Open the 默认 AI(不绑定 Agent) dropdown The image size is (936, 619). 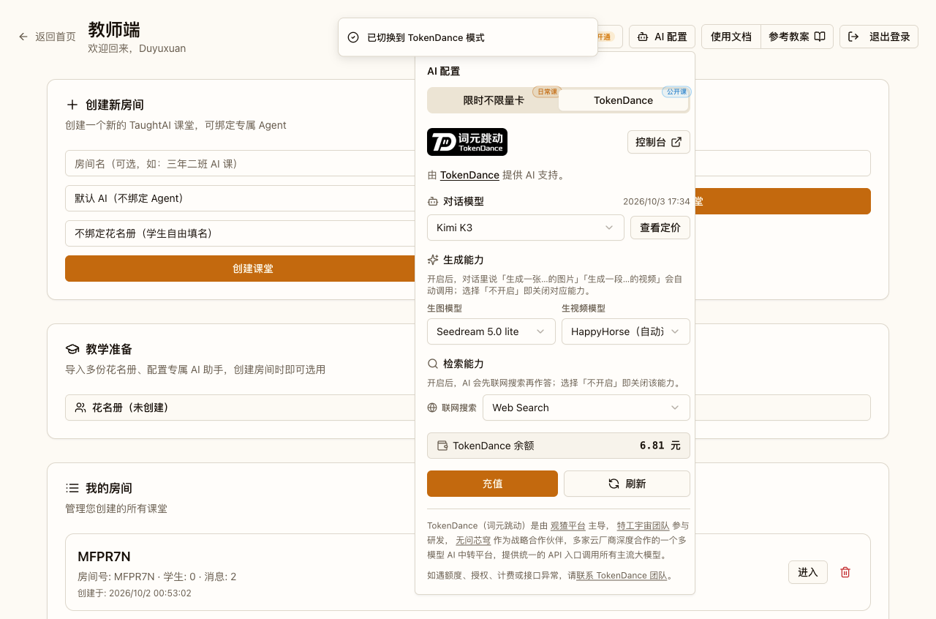(x=241, y=198)
